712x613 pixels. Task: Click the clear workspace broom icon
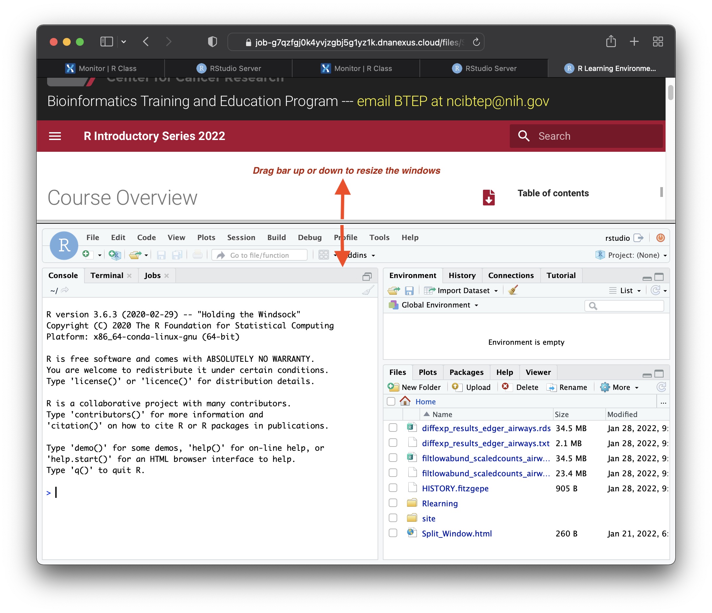[513, 290]
